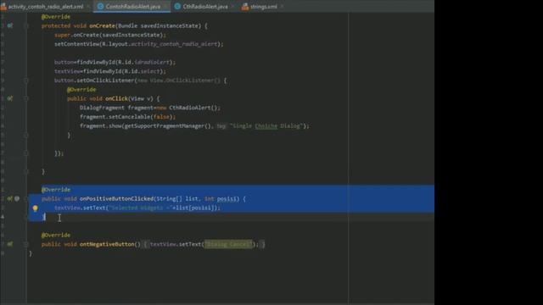Click the getSupportFragmentManager() call
The width and height of the screenshot is (543, 305).
tap(167, 126)
